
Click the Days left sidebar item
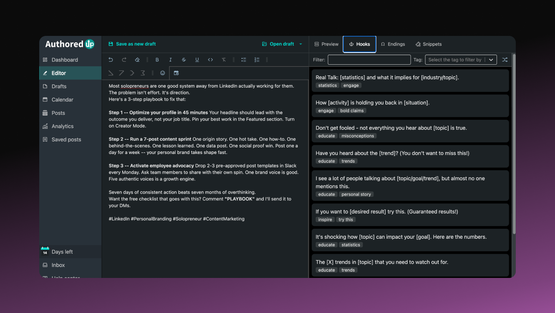click(71, 252)
